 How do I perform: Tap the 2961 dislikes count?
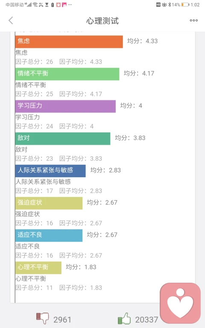tap(62, 319)
